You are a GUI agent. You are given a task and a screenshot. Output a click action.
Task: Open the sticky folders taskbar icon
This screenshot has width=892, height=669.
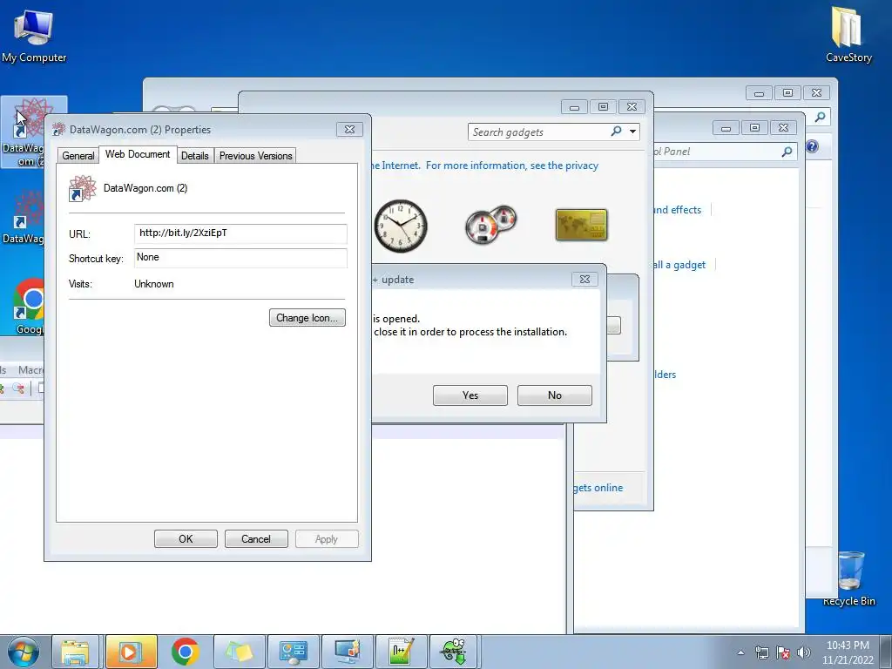239,652
